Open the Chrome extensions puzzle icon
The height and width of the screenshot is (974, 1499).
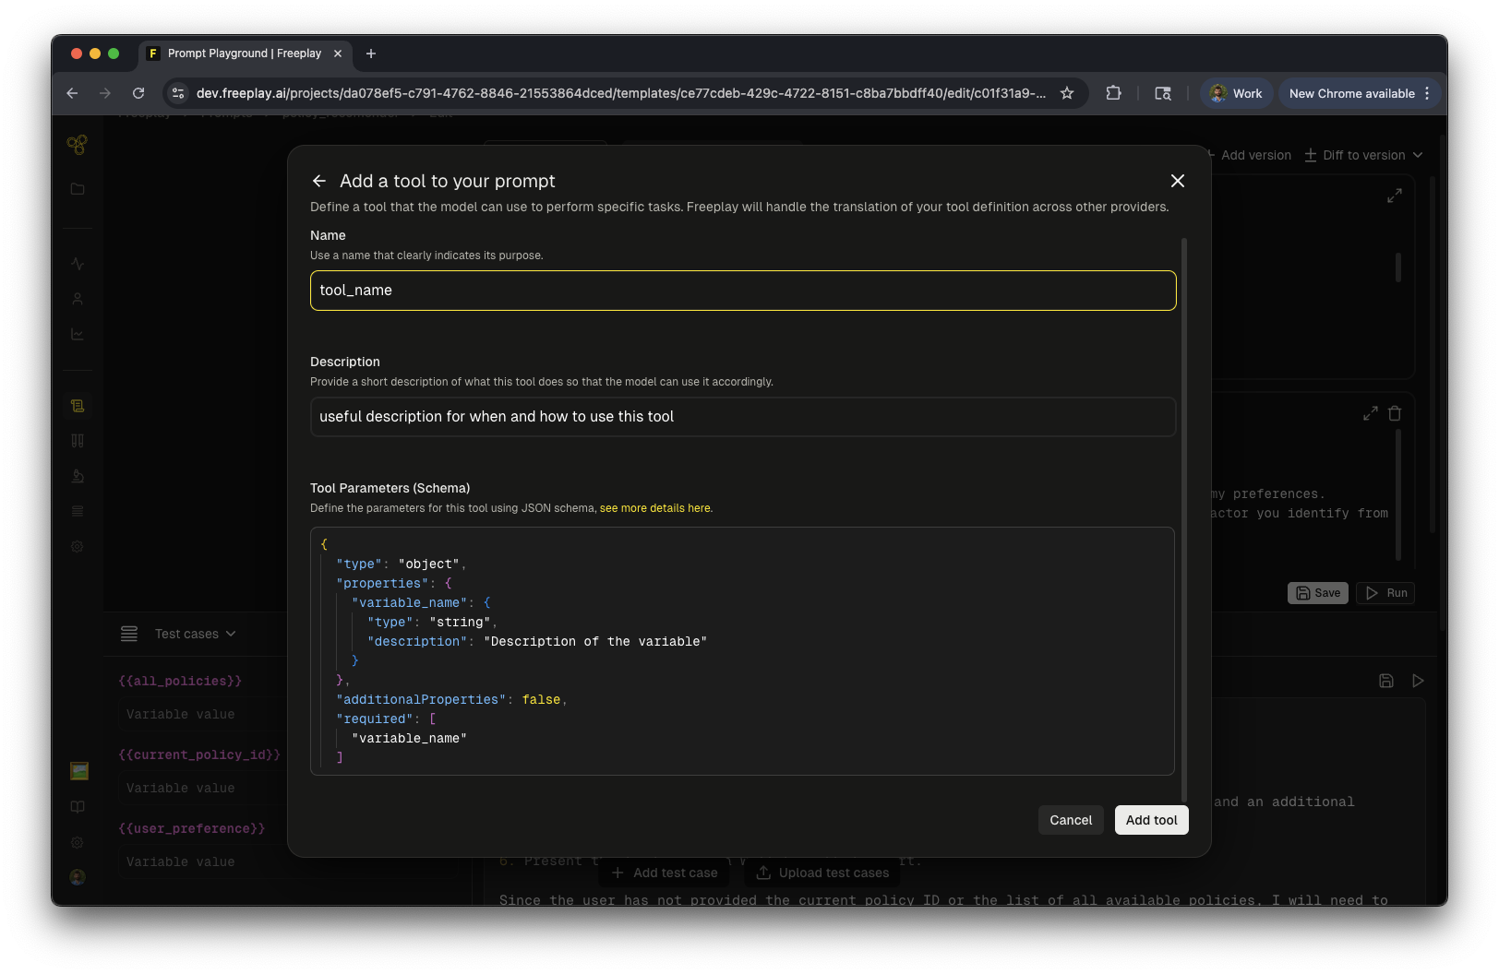coord(1113,93)
